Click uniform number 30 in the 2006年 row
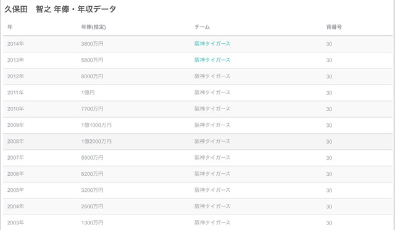Image resolution: width=395 pixels, height=230 pixels. pos(329,174)
